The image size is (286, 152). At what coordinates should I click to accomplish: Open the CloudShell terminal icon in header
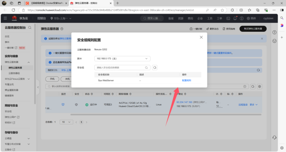click(228, 18)
